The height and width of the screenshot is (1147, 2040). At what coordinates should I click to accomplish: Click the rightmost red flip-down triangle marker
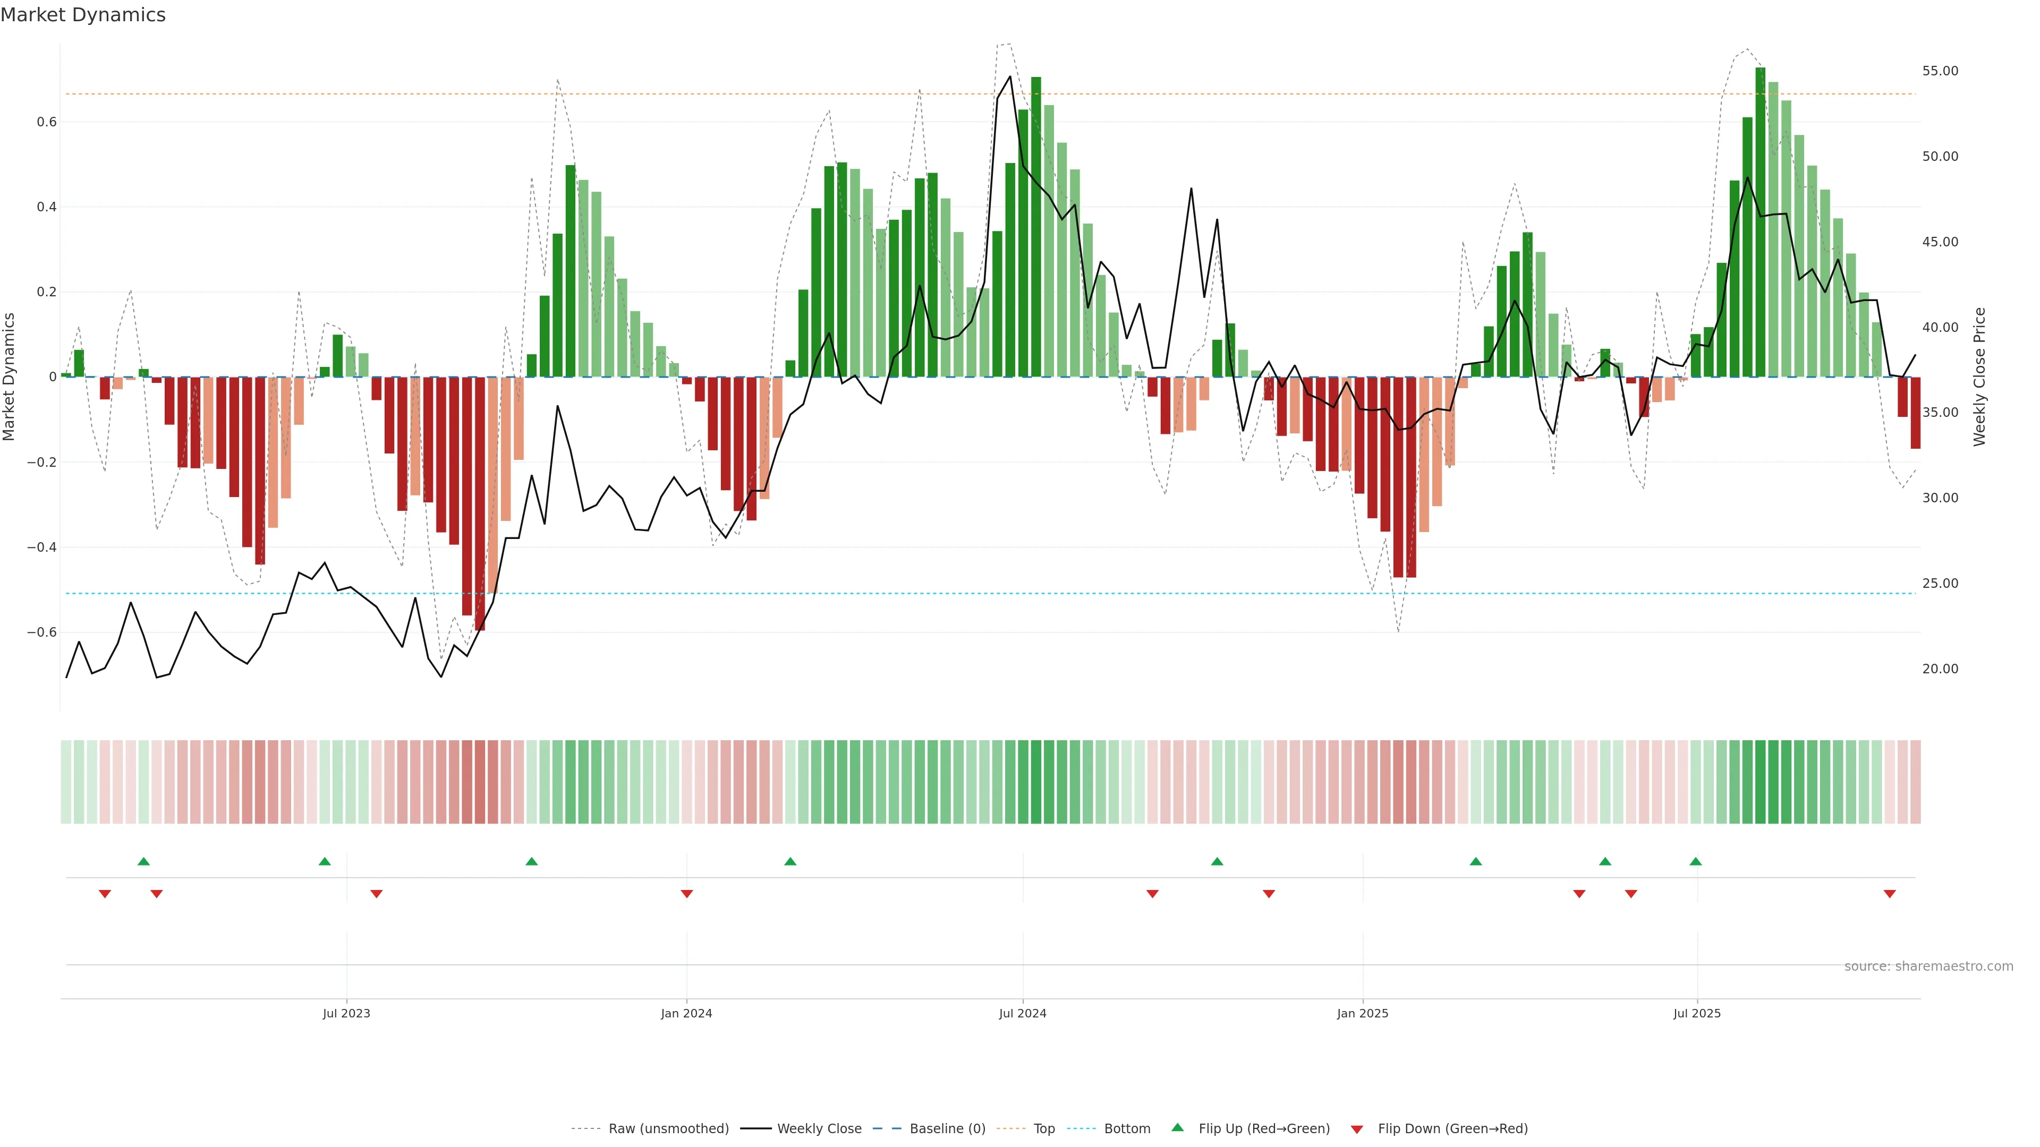coord(1890,894)
